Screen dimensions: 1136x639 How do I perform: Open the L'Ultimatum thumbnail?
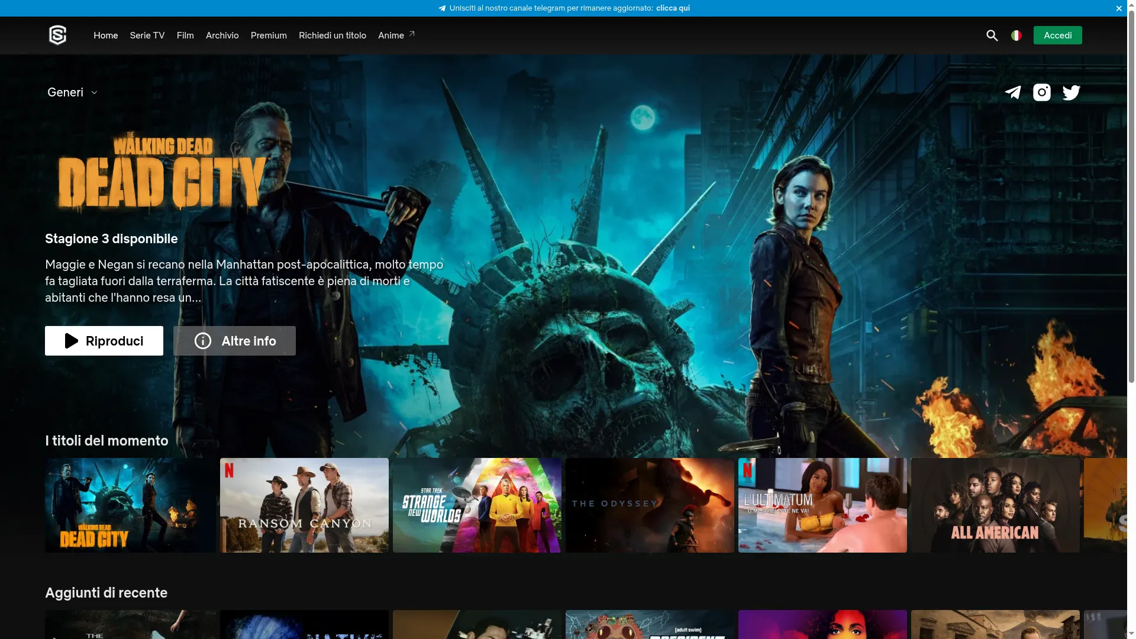[x=822, y=505]
